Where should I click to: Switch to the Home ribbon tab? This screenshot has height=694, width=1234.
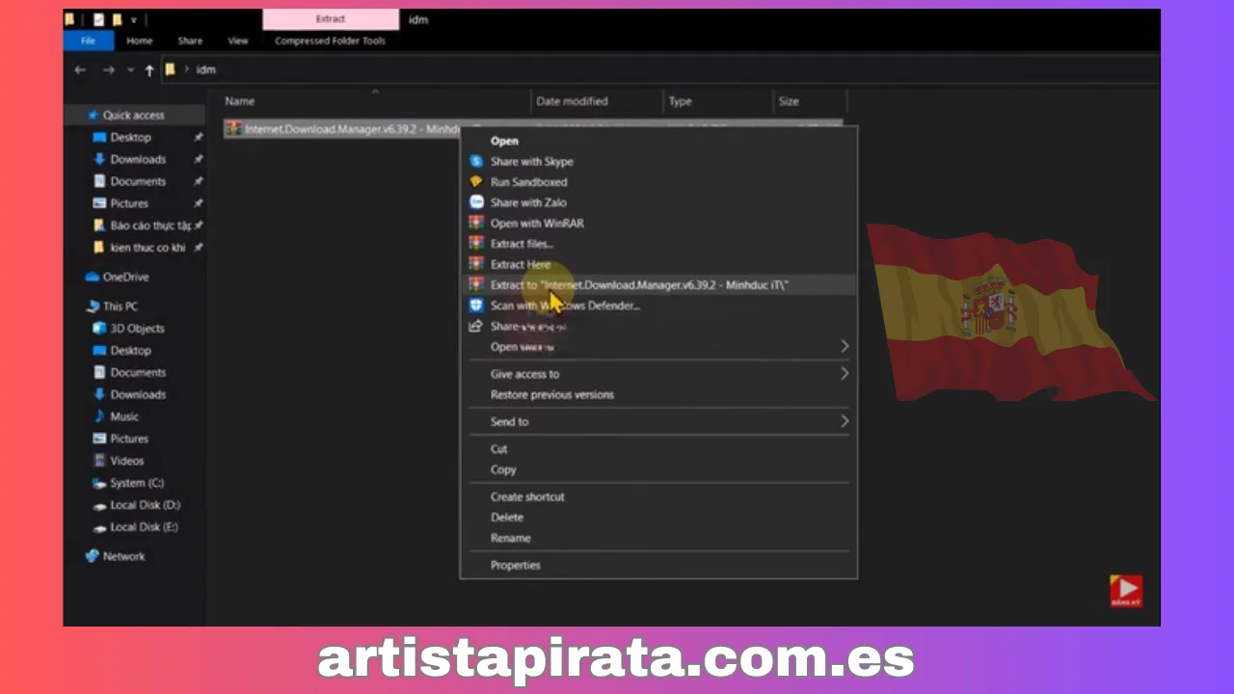[140, 40]
